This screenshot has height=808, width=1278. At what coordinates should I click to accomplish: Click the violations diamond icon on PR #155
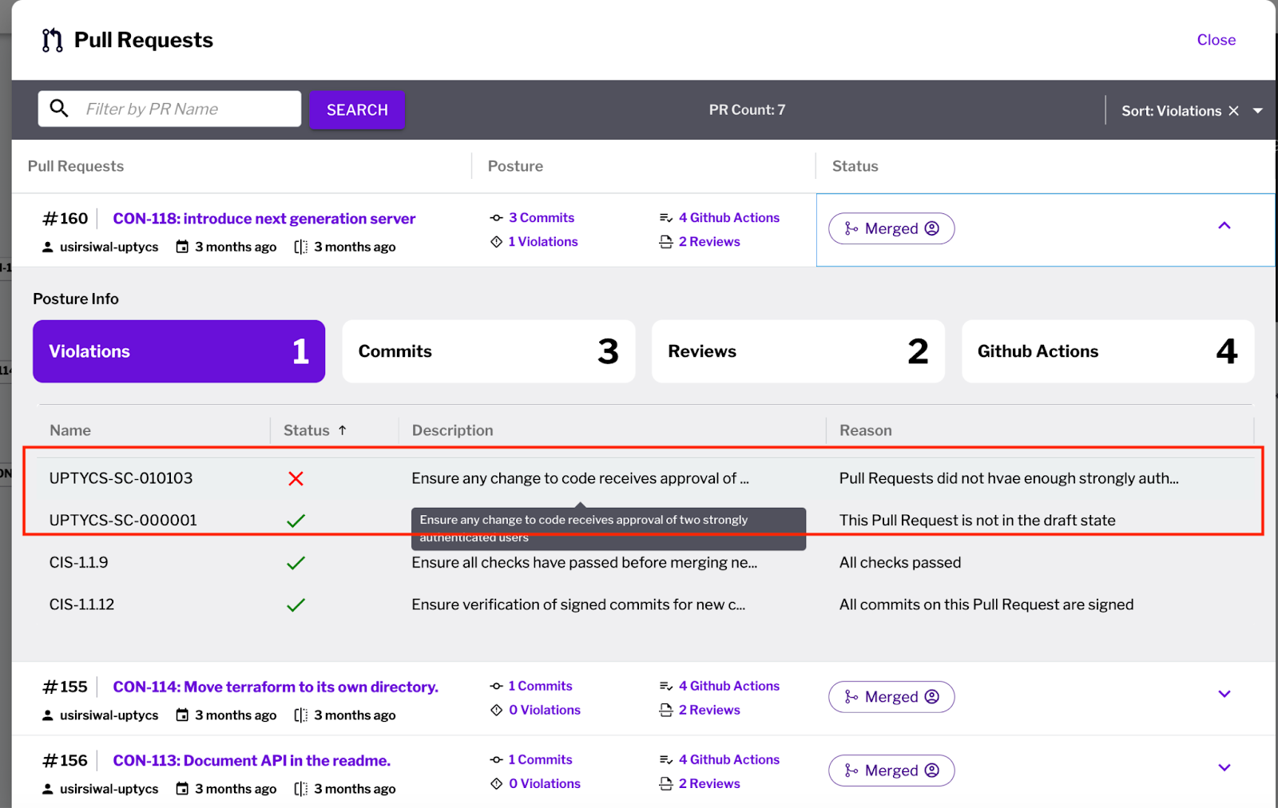496,710
